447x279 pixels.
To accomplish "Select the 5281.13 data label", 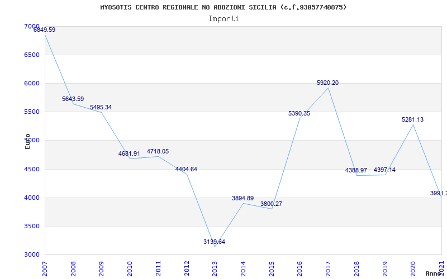I will pos(413,120).
